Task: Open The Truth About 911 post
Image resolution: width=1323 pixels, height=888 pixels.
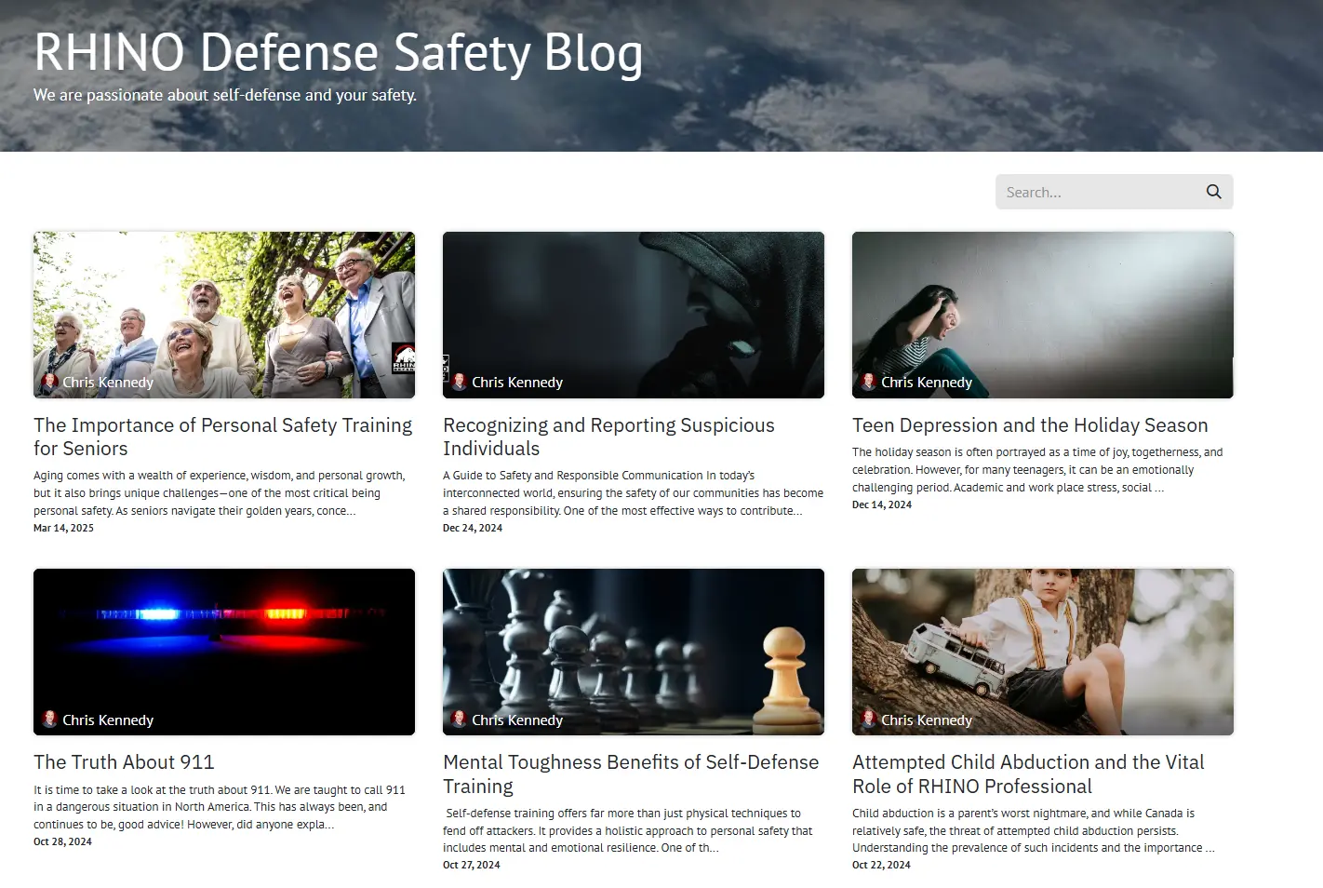Action: pyautogui.click(x=124, y=762)
